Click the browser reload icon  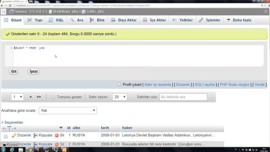(x=10, y=5)
